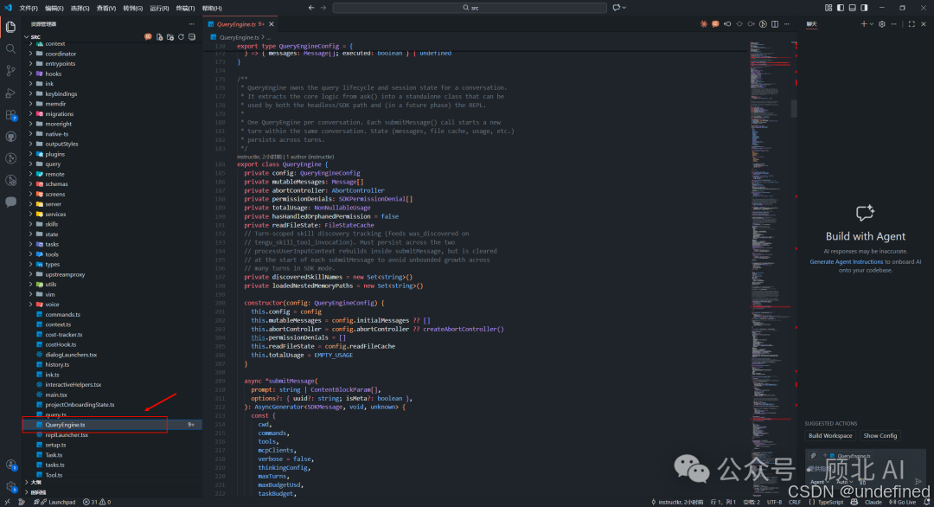The image size is (934, 507).
Task: Open the 运行(R) menu
Action: [159, 9]
